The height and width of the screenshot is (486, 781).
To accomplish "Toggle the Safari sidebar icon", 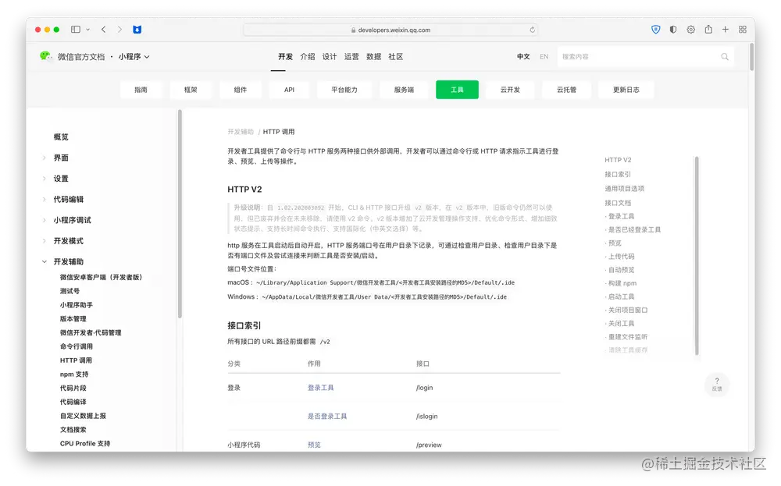I will point(75,29).
